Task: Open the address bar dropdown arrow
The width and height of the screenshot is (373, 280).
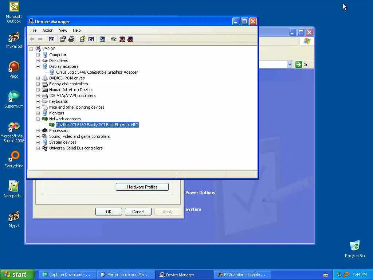Action: (x=290, y=65)
